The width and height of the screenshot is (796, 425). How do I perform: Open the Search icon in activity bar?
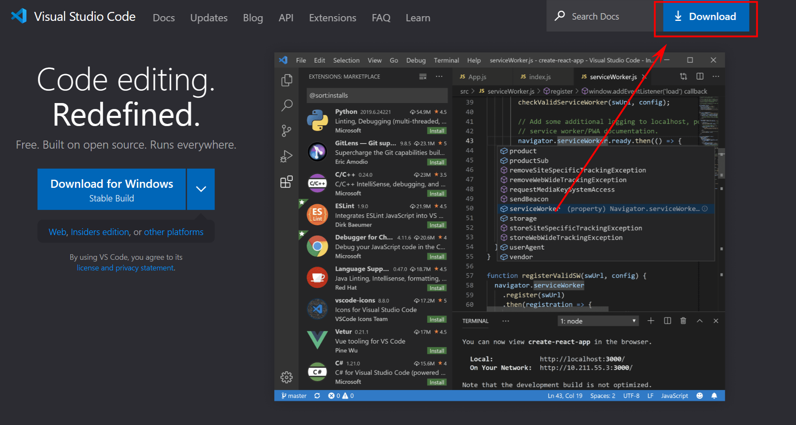coord(287,105)
